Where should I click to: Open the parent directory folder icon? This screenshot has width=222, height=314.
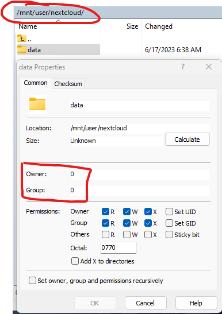[22, 38]
